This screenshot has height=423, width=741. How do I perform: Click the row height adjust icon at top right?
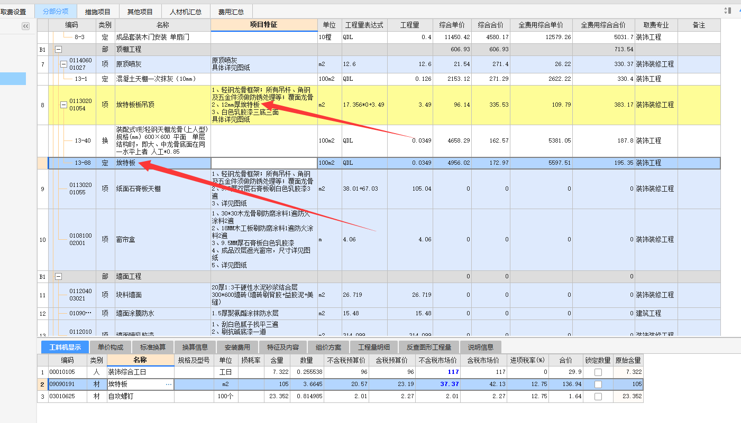[729, 10]
